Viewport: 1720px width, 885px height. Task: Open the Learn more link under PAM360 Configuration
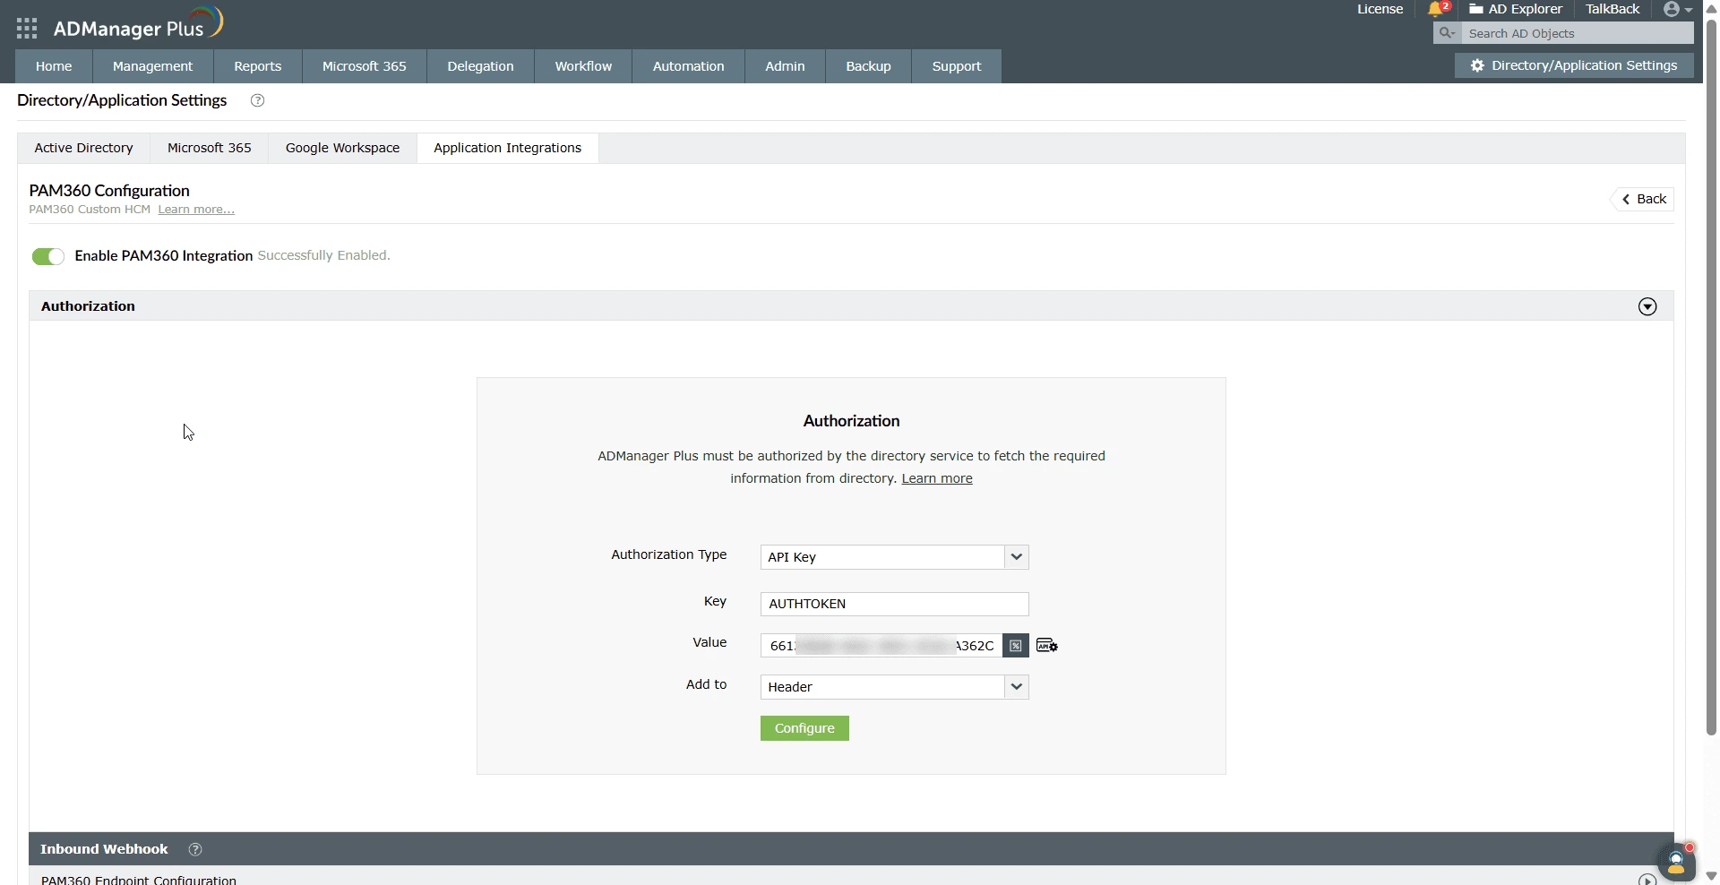pos(194,209)
